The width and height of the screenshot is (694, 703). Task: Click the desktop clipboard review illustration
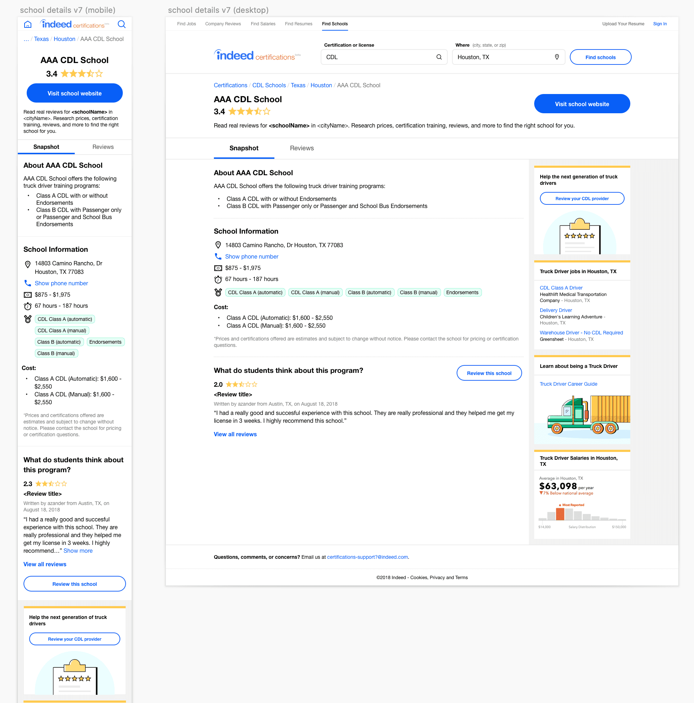(x=579, y=233)
